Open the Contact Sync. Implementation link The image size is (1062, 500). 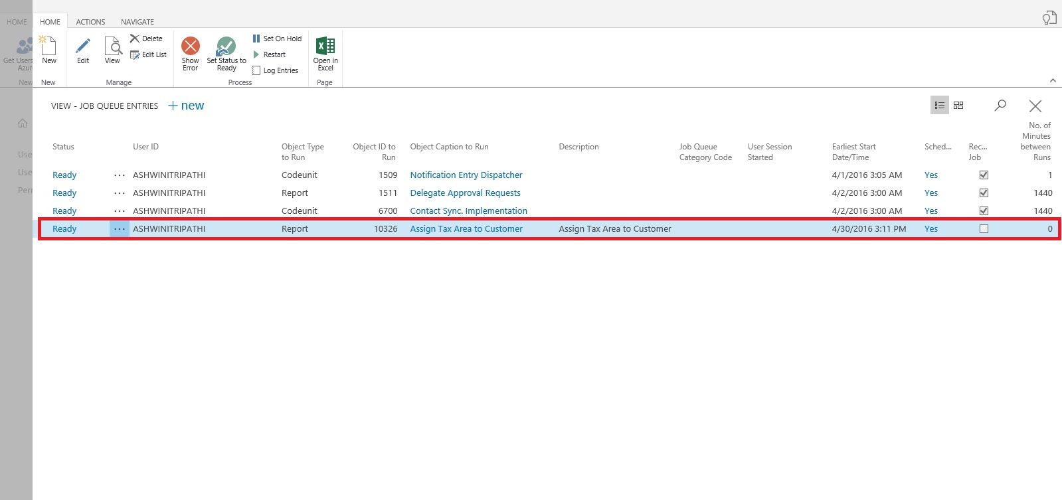click(468, 211)
